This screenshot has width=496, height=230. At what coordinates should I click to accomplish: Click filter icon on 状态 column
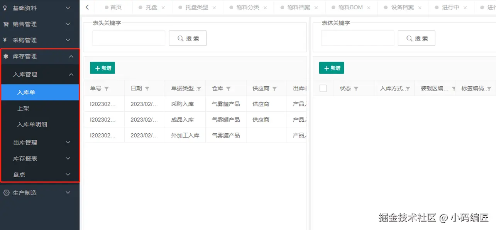click(x=356, y=89)
